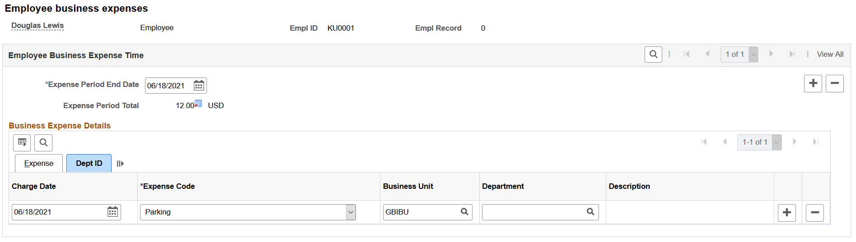
Task: Click the Department column header
Action: click(503, 187)
